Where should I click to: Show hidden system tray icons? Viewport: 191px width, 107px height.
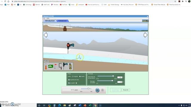point(179,106)
